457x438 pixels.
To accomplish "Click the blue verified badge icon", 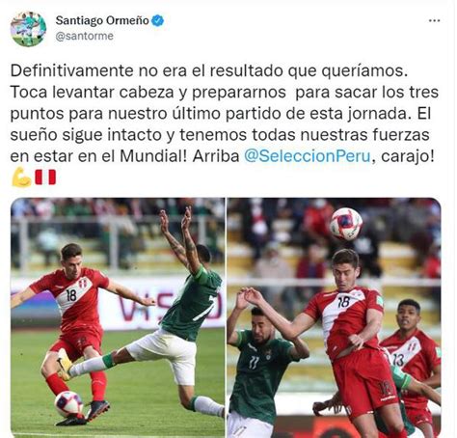I will [157, 21].
